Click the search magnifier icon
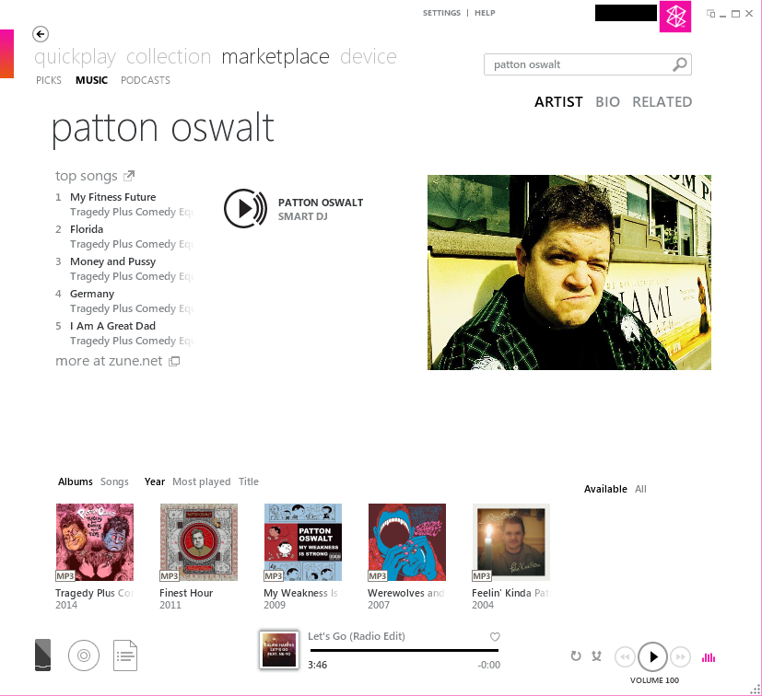This screenshot has width=762, height=696. tap(679, 64)
